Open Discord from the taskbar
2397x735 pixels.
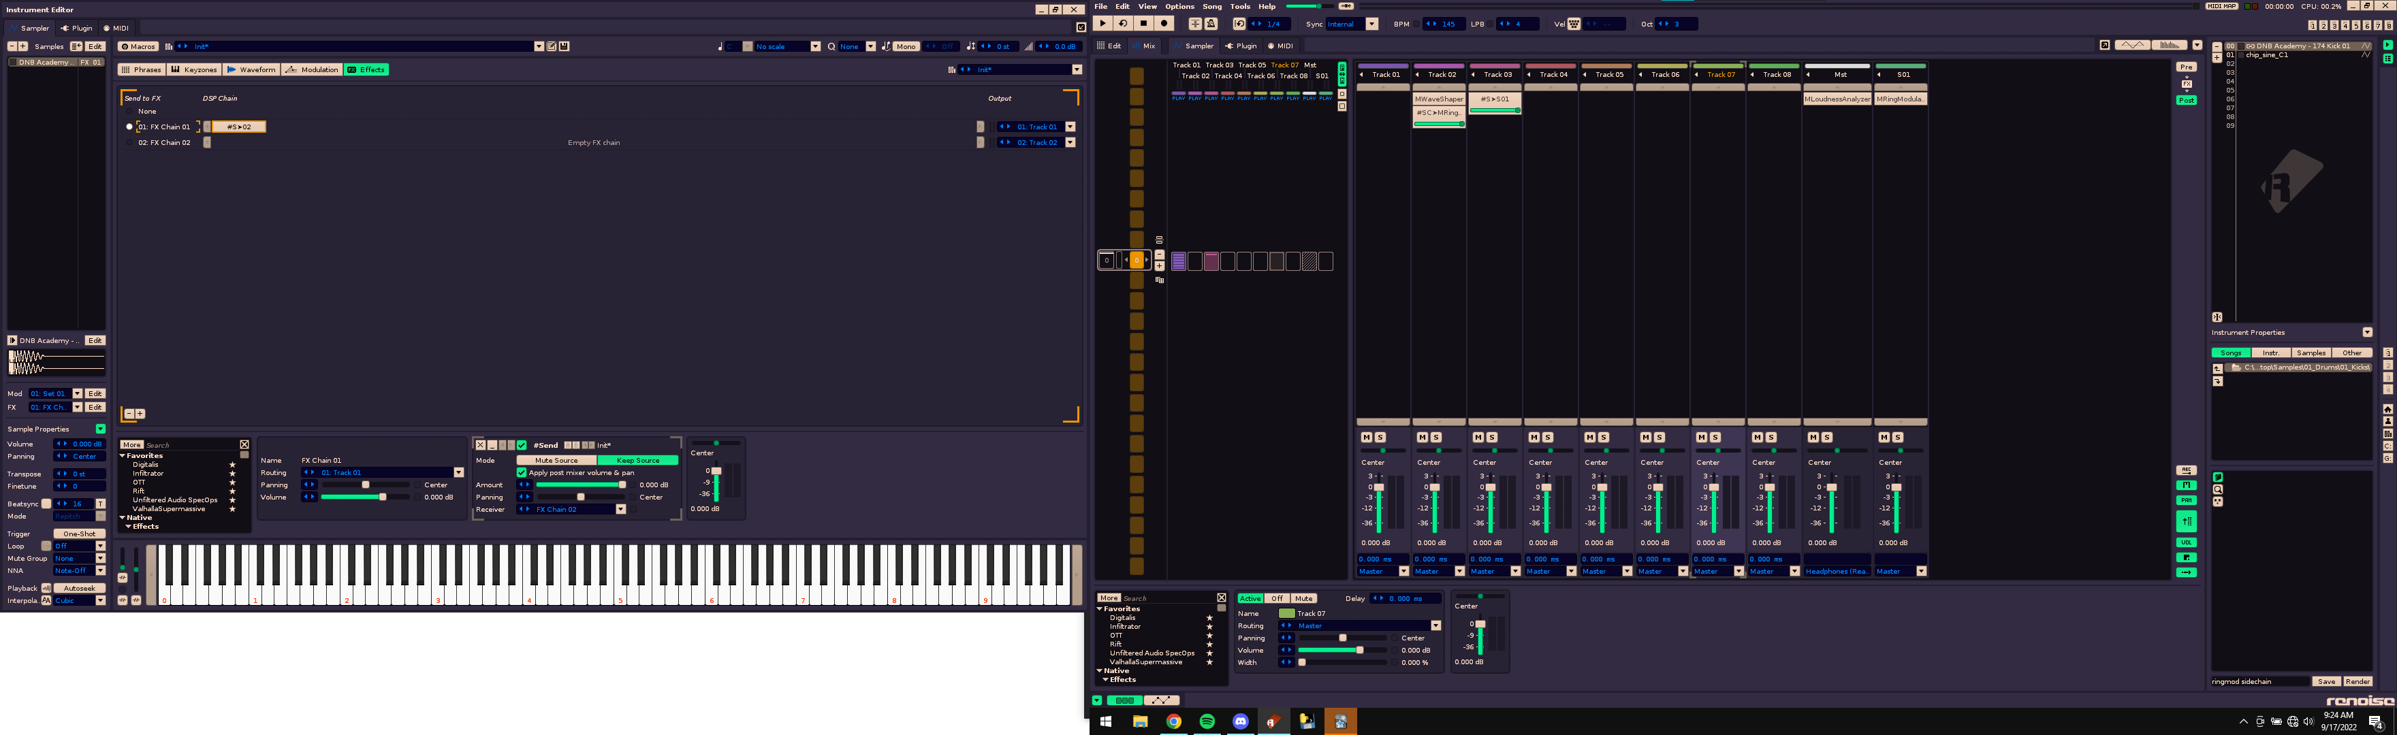pyautogui.click(x=1240, y=721)
